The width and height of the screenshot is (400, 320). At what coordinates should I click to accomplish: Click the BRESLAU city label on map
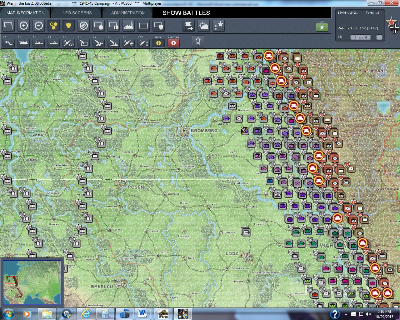tap(102, 286)
